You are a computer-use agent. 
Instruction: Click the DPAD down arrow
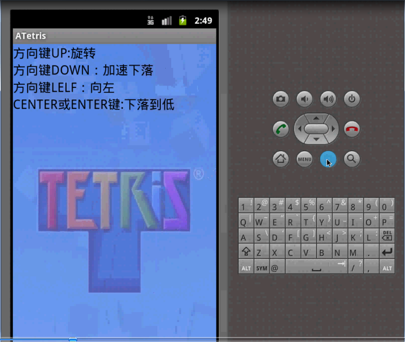(x=316, y=139)
